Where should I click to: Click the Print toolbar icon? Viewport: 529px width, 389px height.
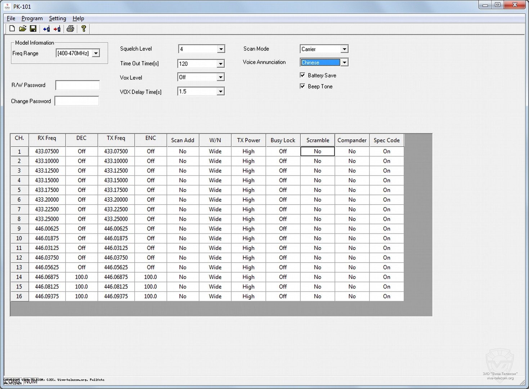pos(71,29)
